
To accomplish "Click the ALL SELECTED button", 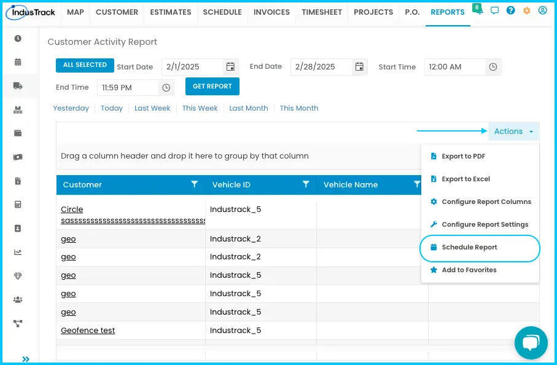I will pos(85,65).
